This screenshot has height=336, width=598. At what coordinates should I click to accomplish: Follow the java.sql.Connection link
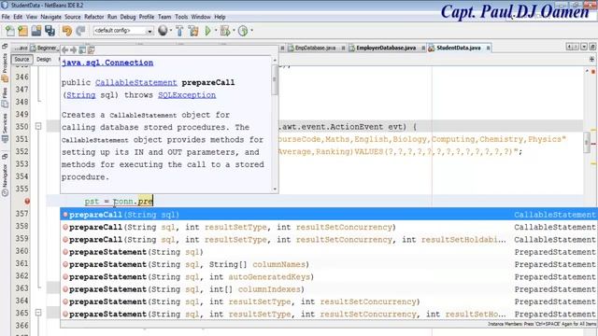pos(107,63)
